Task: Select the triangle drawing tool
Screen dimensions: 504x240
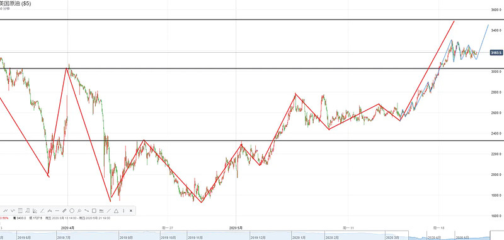Action: 116,211
